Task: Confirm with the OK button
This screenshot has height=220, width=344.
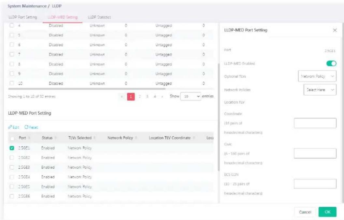Action: click(x=327, y=212)
